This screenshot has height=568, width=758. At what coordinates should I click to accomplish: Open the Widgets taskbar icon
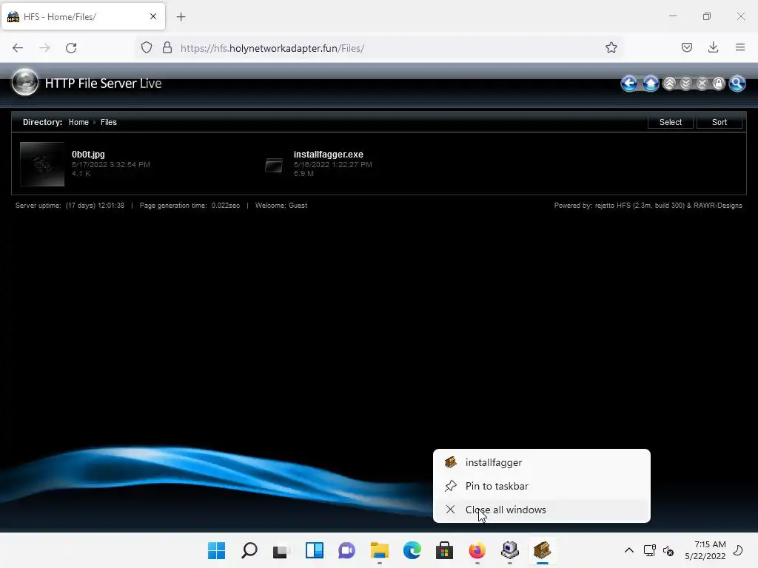point(314,550)
